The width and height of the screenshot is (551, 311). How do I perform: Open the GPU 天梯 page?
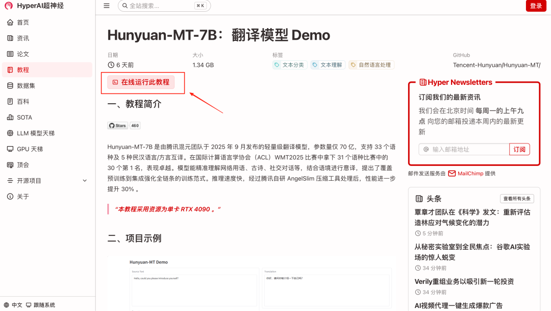tap(30, 149)
